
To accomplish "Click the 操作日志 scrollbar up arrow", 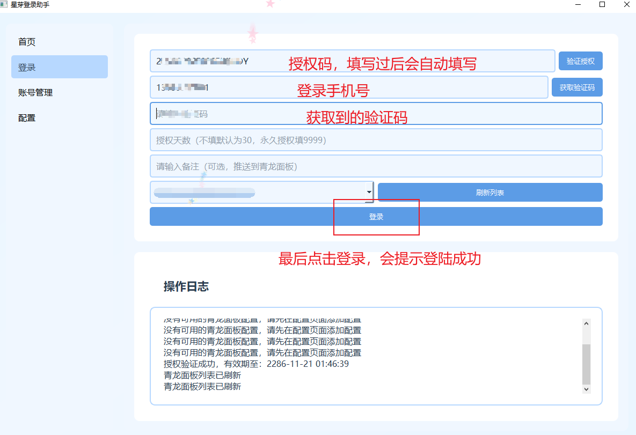I will 586,323.
